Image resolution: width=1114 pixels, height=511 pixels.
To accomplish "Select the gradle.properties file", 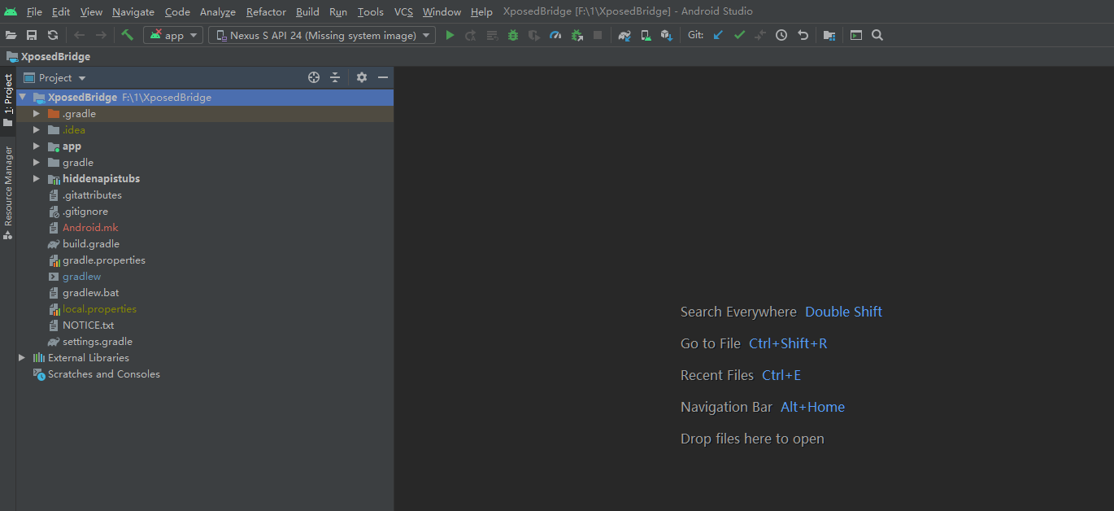I will tap(104, 260).
